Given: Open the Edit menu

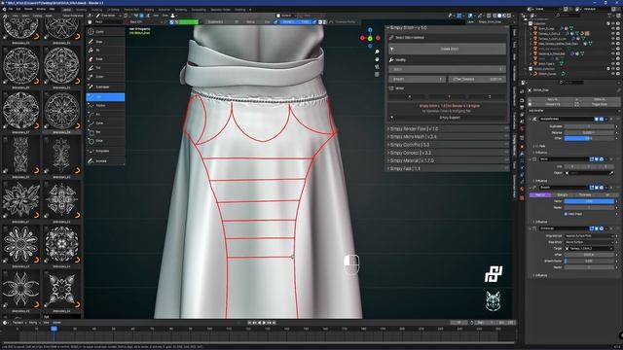Looking at the screenshot, I should tap(18, 9).
